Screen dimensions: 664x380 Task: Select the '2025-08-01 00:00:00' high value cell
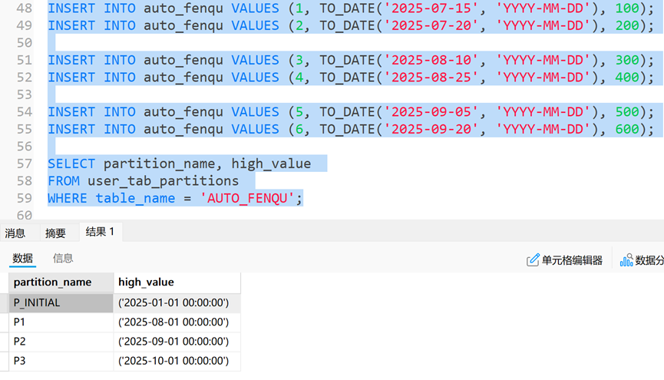tap(173, 322)
